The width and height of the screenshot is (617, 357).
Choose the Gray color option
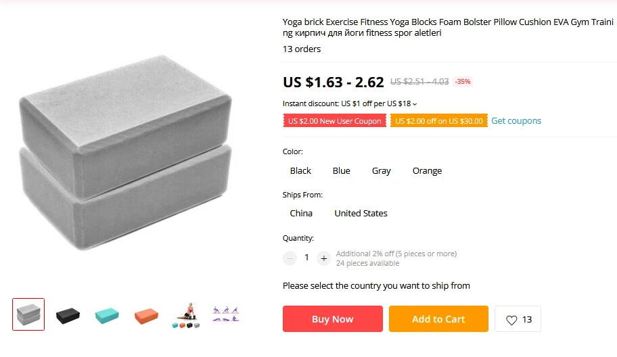(382, 170)
